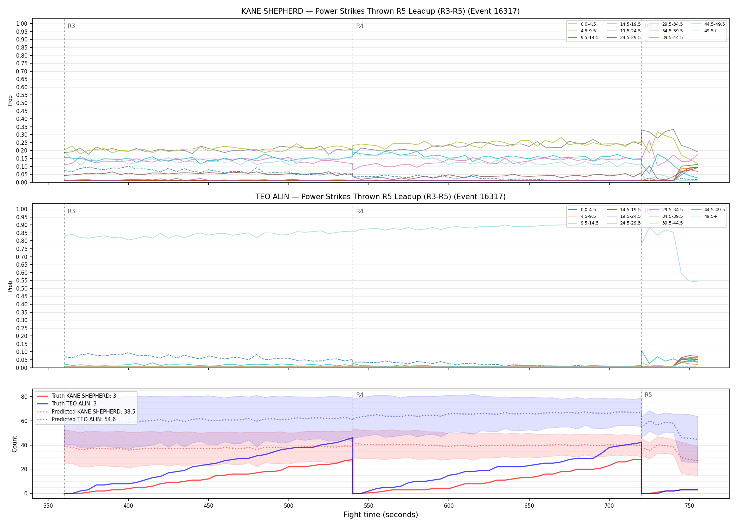The width and height of the screenshot is (737, 527).
Task: Click the 650 tick label on the x-axis
Action: pos(529,506)
